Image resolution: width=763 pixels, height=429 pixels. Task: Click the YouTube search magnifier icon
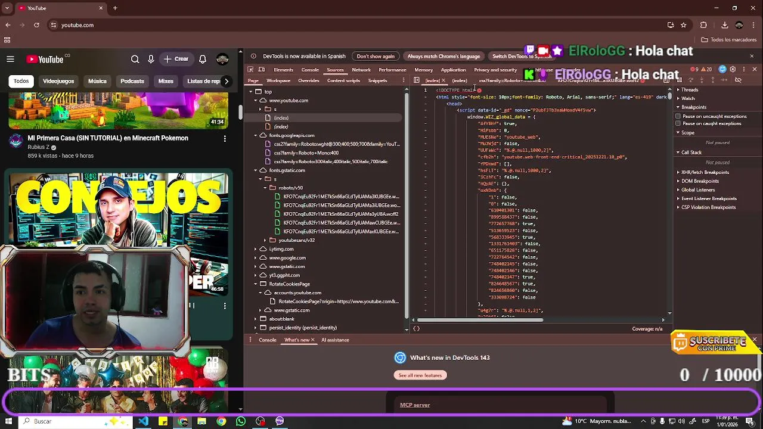click(x=135, y=59)
